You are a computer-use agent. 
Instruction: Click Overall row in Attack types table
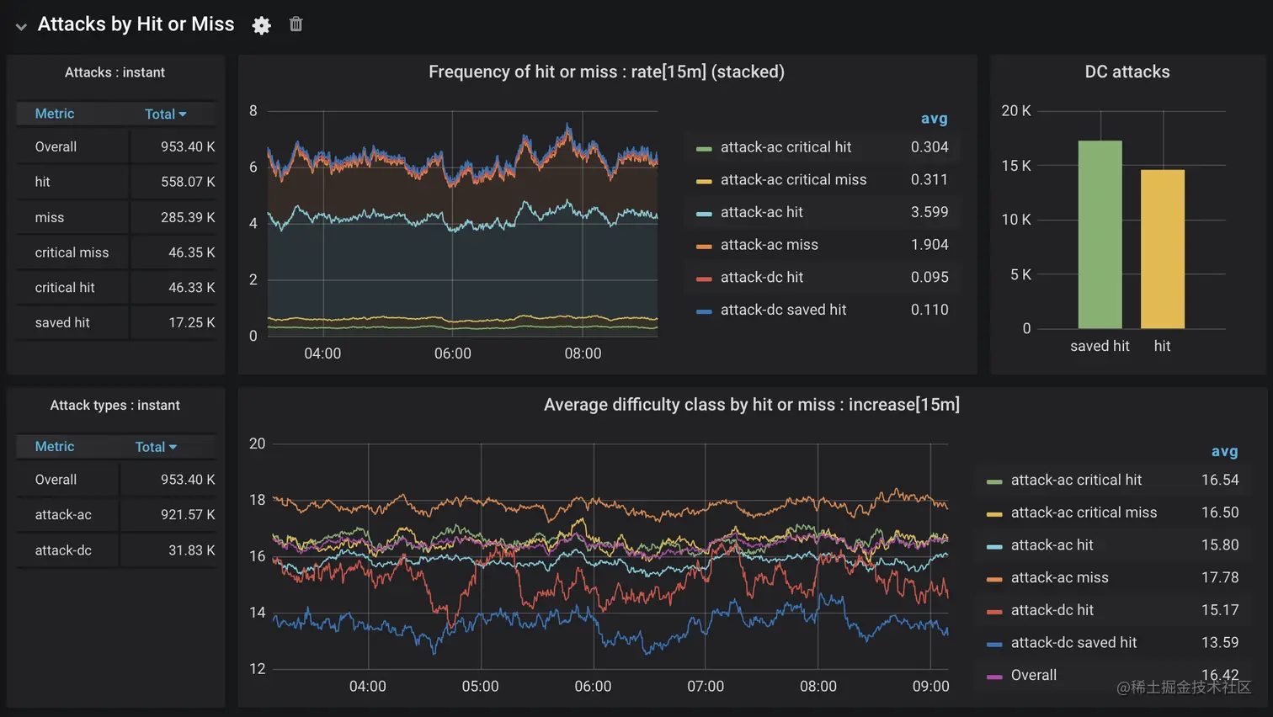pyautogui.click(x=116, y=480)
